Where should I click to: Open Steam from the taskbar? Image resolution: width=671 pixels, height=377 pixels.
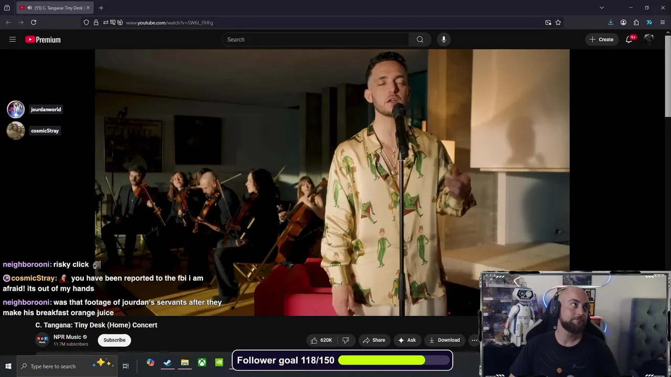coord(167,363)
